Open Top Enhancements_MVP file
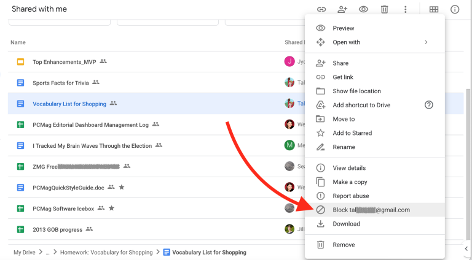 [65, 62]
